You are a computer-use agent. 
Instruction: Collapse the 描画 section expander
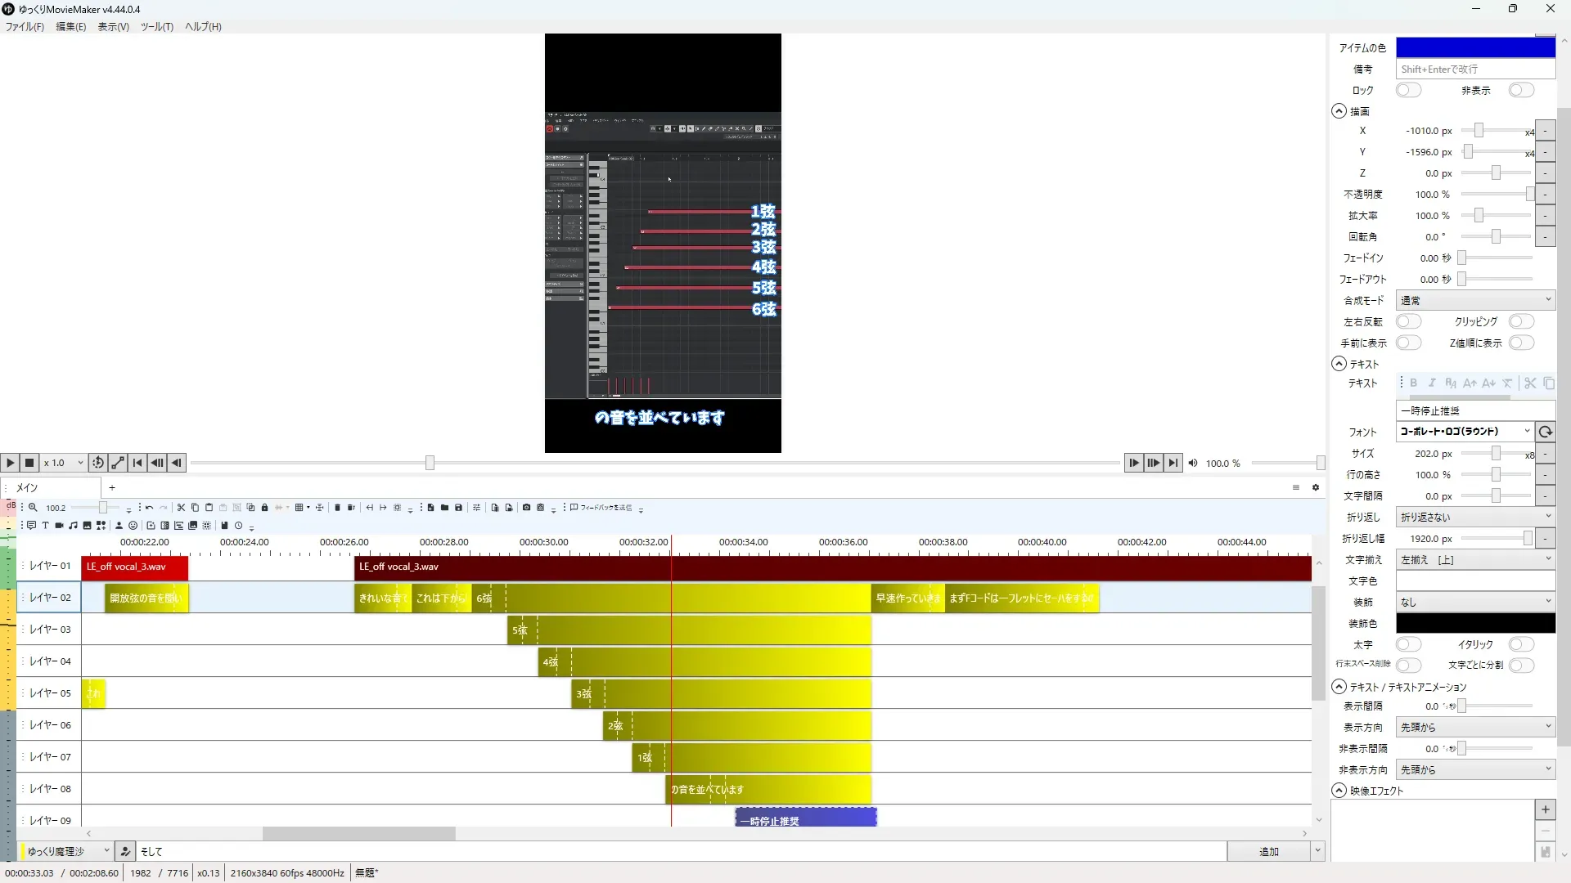click(1339, 111)
